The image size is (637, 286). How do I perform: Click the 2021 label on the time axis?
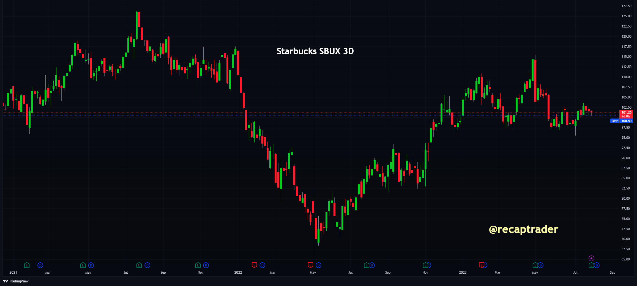click(13, 273)
